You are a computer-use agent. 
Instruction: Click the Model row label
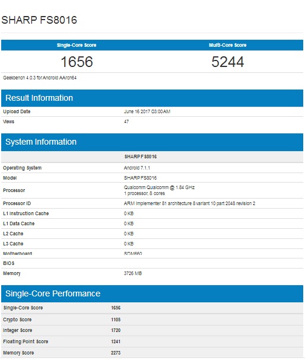click(9, 178)
